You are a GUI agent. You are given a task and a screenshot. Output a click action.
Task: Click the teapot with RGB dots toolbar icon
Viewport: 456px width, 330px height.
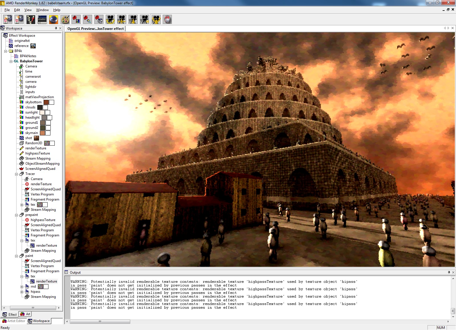click(x=76, y=19)
